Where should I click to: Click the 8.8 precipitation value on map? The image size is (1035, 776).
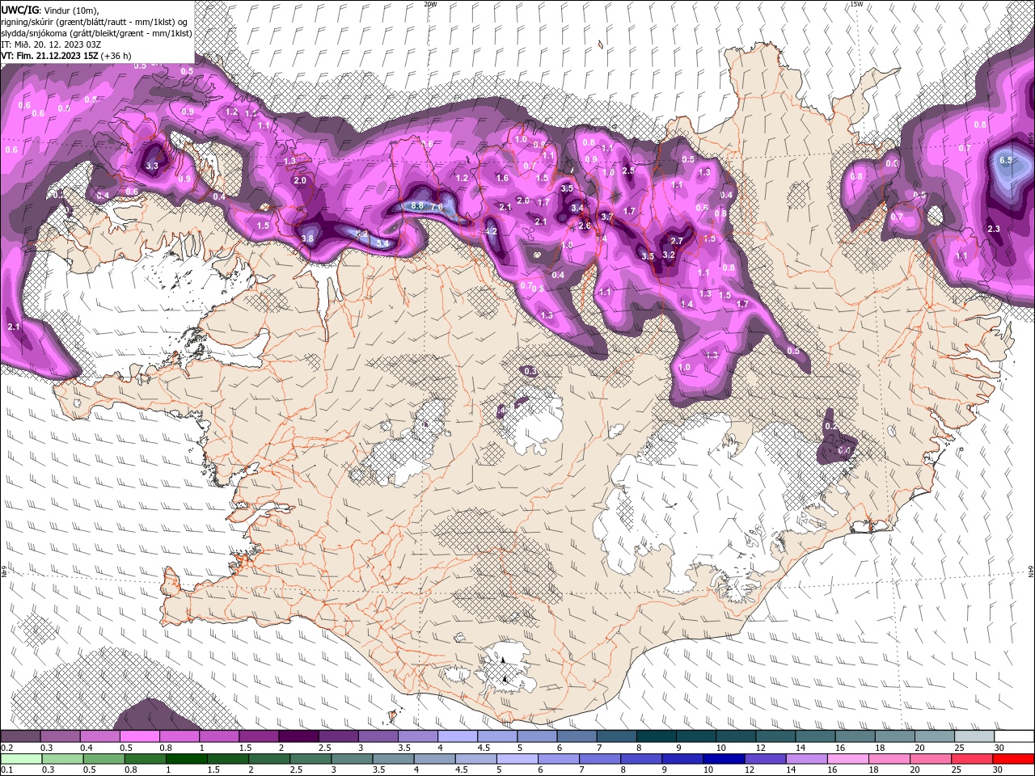click(x=417, y=206)
